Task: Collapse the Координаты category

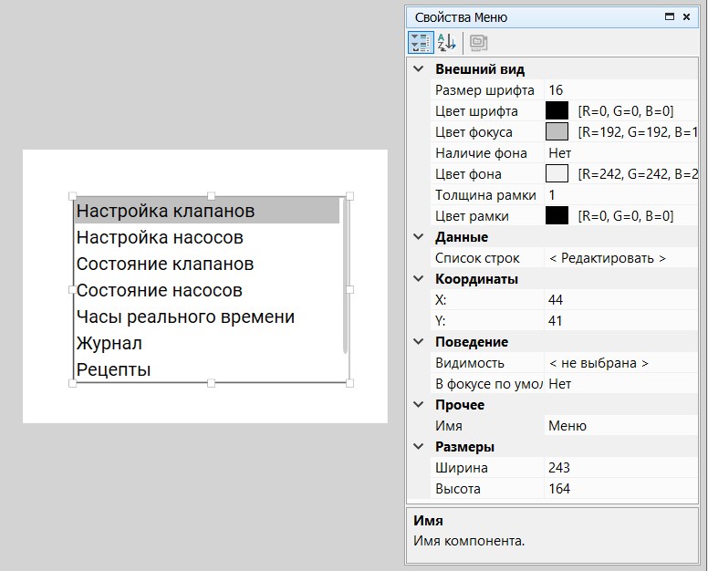Action: click(x=418, y=279)
